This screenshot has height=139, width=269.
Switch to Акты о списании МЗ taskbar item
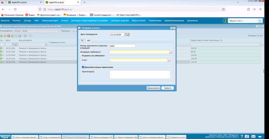click(x=50, y=137)
